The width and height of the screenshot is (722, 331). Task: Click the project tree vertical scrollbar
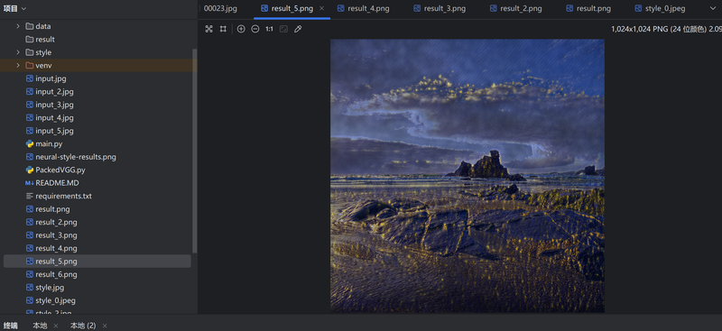coord(194,151)
